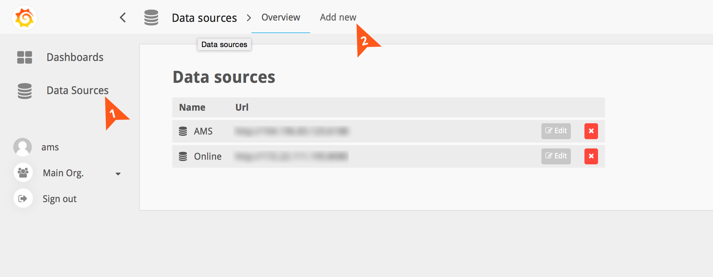Click the database icon in top bar
713x277 pixels.
pos(151,18)
